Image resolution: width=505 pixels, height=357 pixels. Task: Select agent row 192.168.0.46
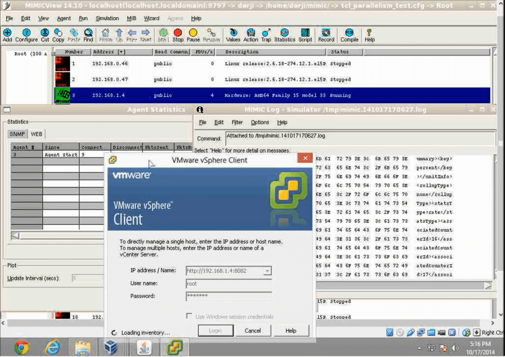tap(273, 63)
